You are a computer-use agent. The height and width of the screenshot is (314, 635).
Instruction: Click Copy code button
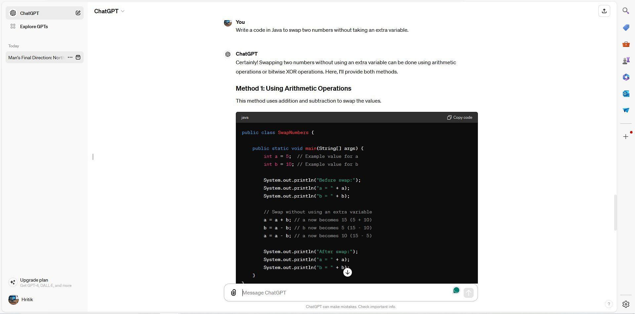coord(460,117)
